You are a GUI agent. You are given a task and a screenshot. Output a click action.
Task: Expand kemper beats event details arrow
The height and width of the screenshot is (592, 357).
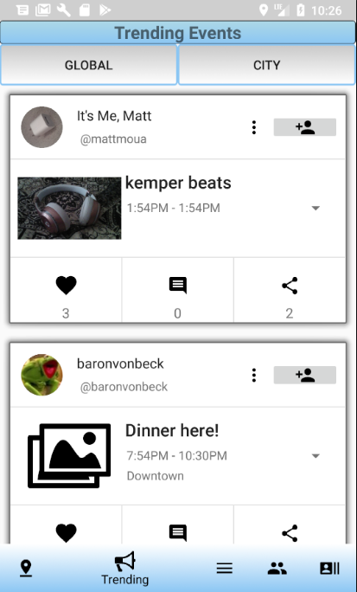click(316, 208)
